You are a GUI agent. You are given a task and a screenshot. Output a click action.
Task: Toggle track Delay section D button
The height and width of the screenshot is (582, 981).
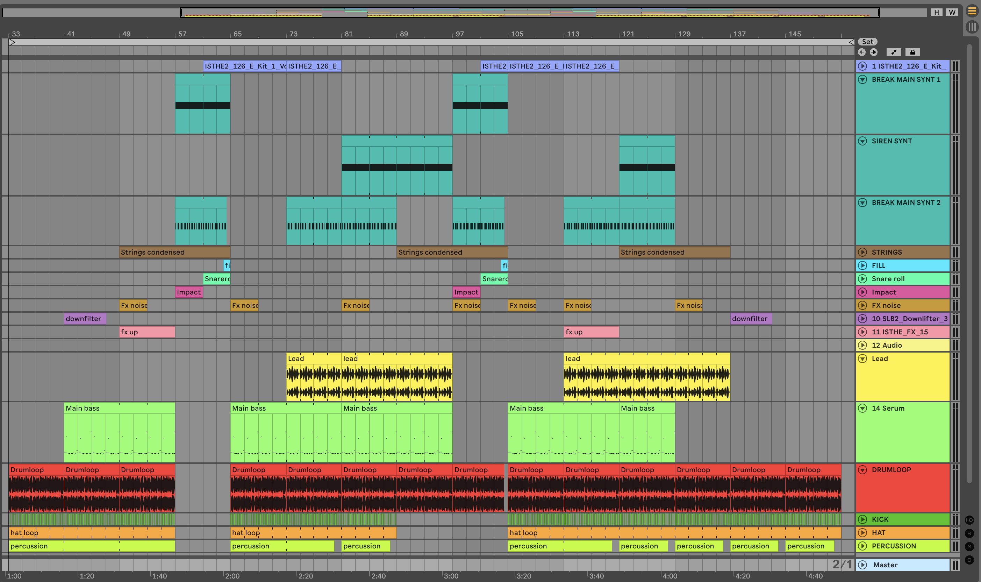969,560
